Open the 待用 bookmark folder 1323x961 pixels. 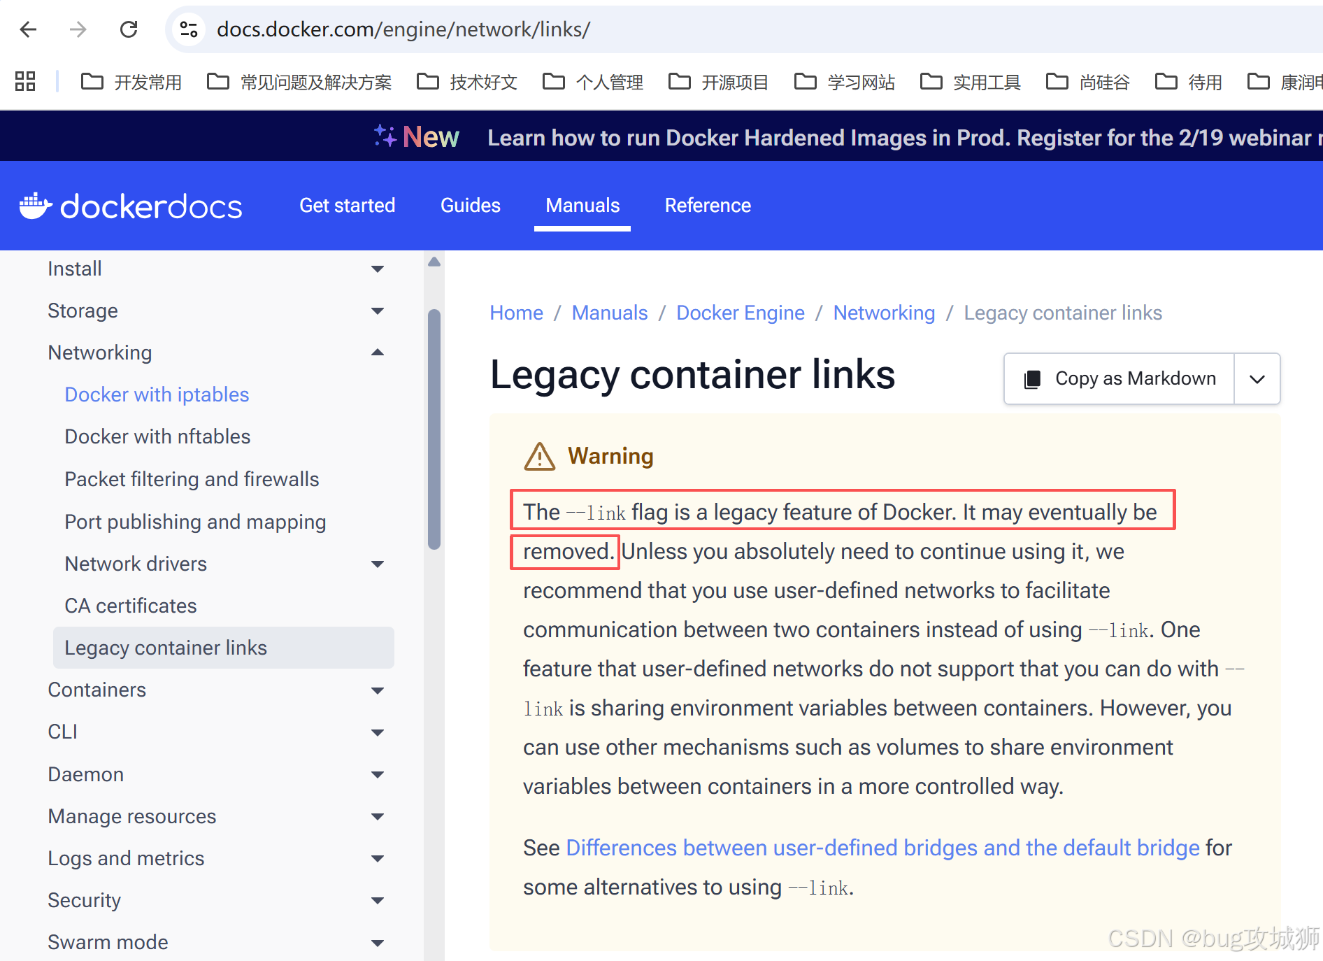click(x=1189, y=82)
